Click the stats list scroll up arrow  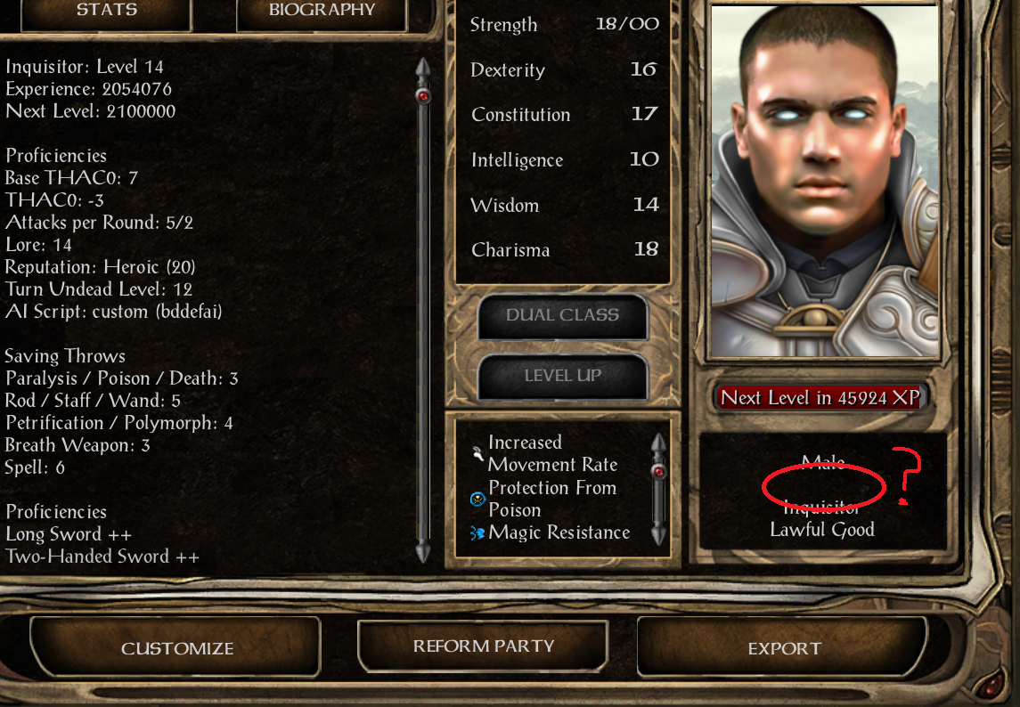coord(423,69)
